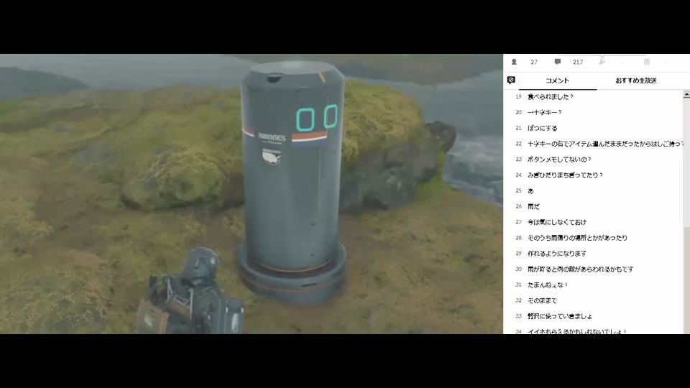
Task: Toggle the comment-hide icon beside コメント tab
Action: point(511,80)
